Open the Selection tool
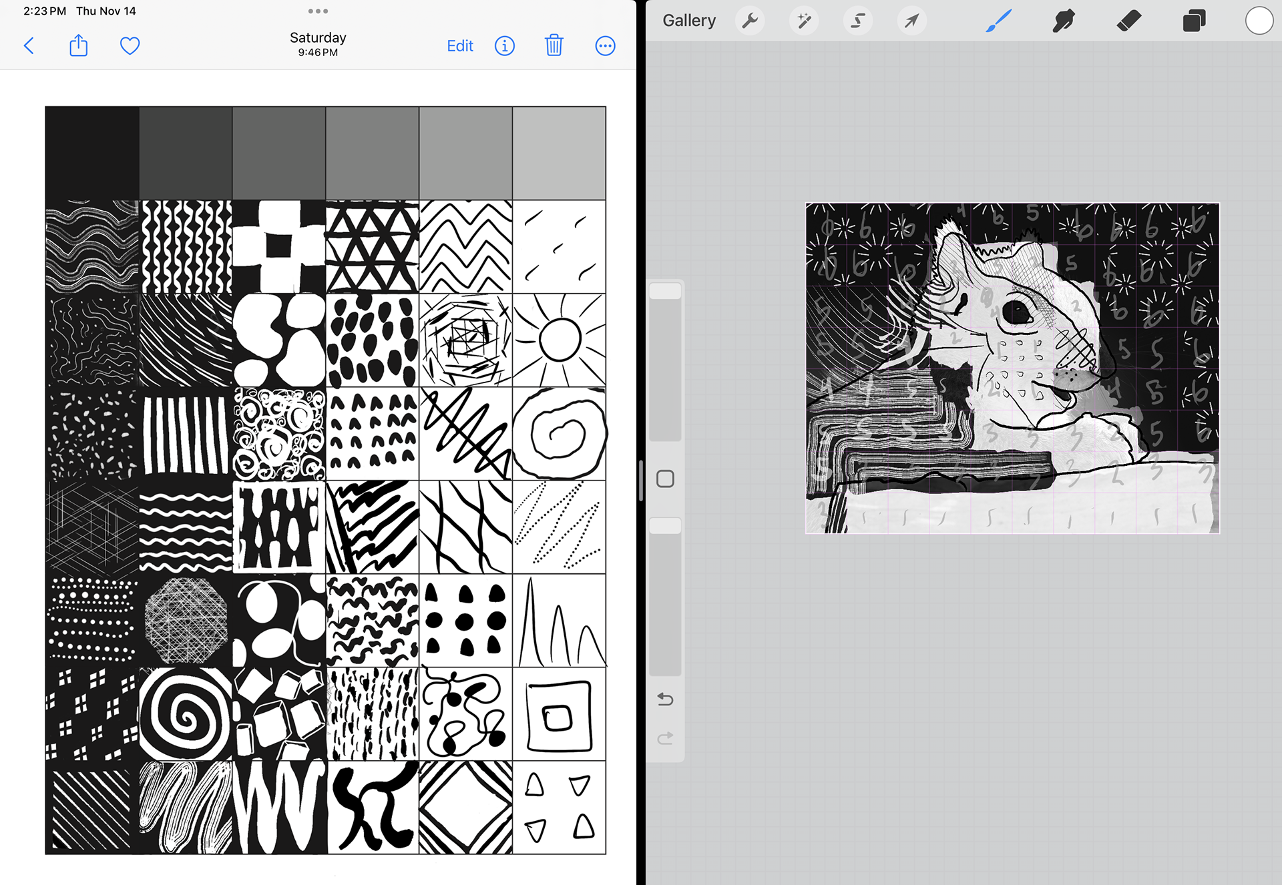 [x=858, y=21]
